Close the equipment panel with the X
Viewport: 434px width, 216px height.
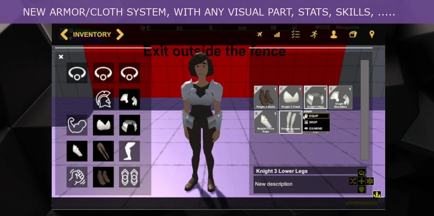click(61, 57)
